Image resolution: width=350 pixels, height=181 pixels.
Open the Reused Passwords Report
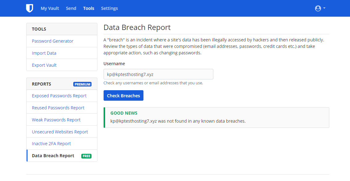click(58, 108)
